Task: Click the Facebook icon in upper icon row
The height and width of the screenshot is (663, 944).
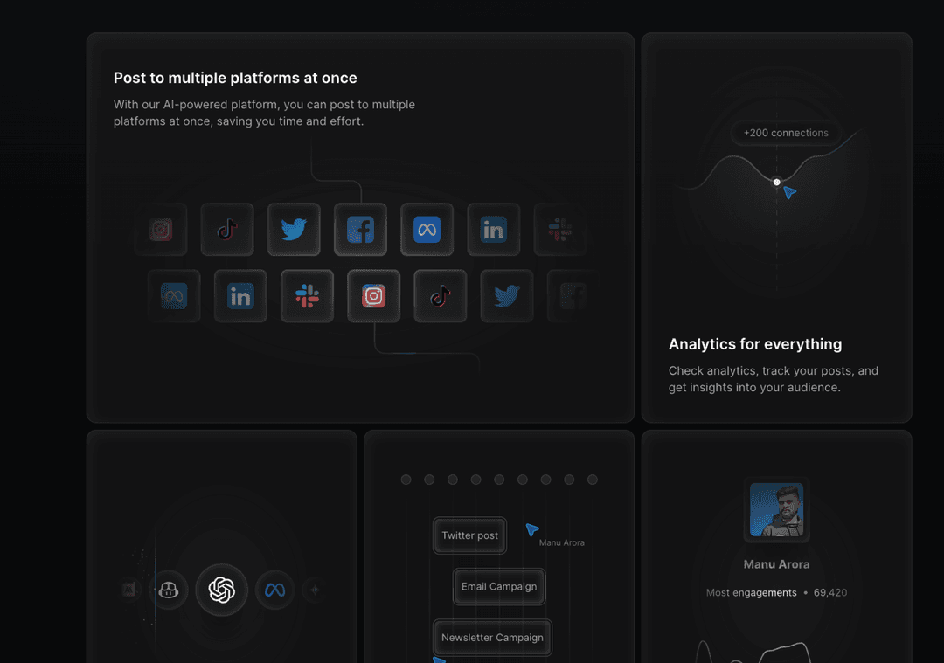Action: [361, 229]
